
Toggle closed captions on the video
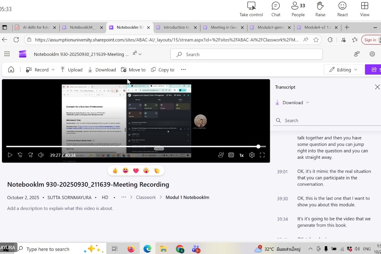(x=231, y=155)
